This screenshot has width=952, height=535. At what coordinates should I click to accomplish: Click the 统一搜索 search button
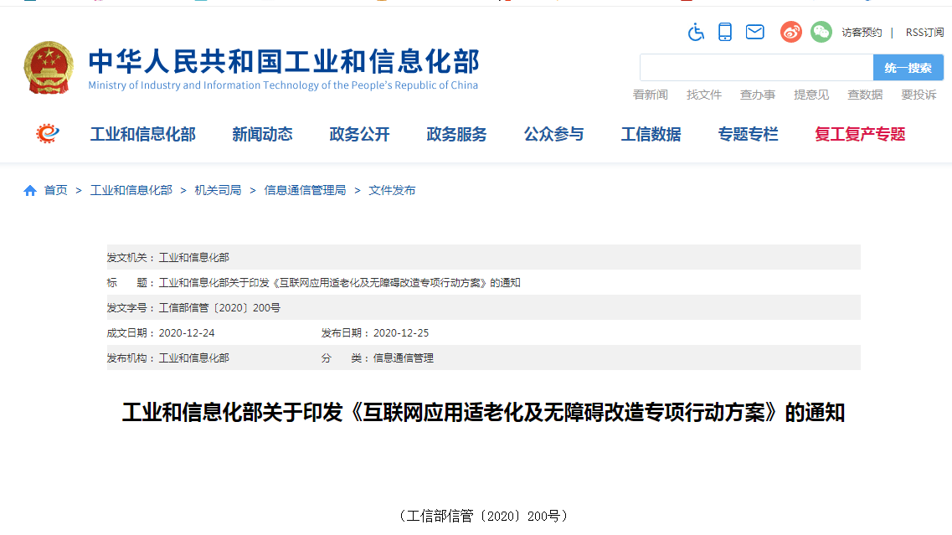pyautogui.click(x=907, y=67)
